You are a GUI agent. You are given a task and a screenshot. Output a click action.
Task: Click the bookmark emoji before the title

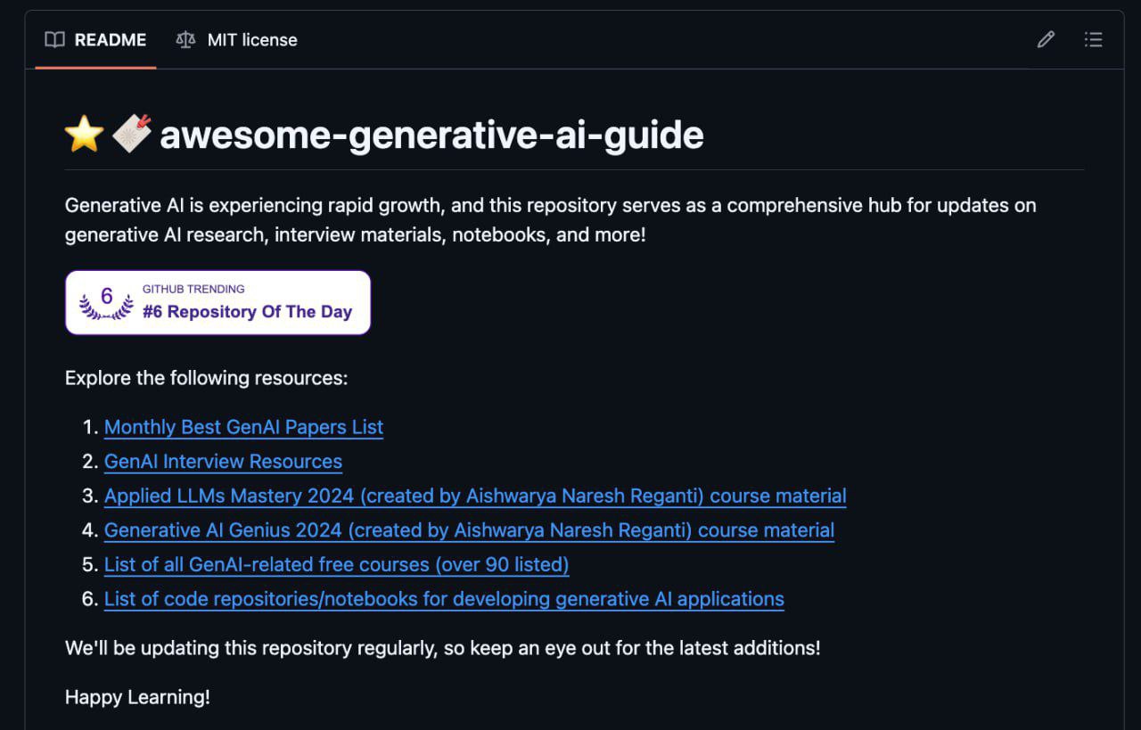click(x=131, y=135)
